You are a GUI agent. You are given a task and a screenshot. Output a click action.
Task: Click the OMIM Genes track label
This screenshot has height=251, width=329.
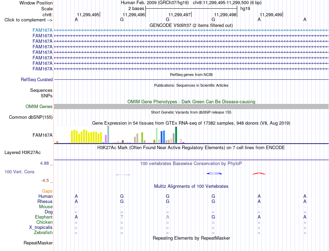39,106
